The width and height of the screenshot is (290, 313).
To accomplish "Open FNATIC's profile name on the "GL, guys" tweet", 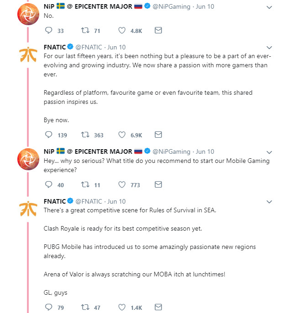I will 55,201.
